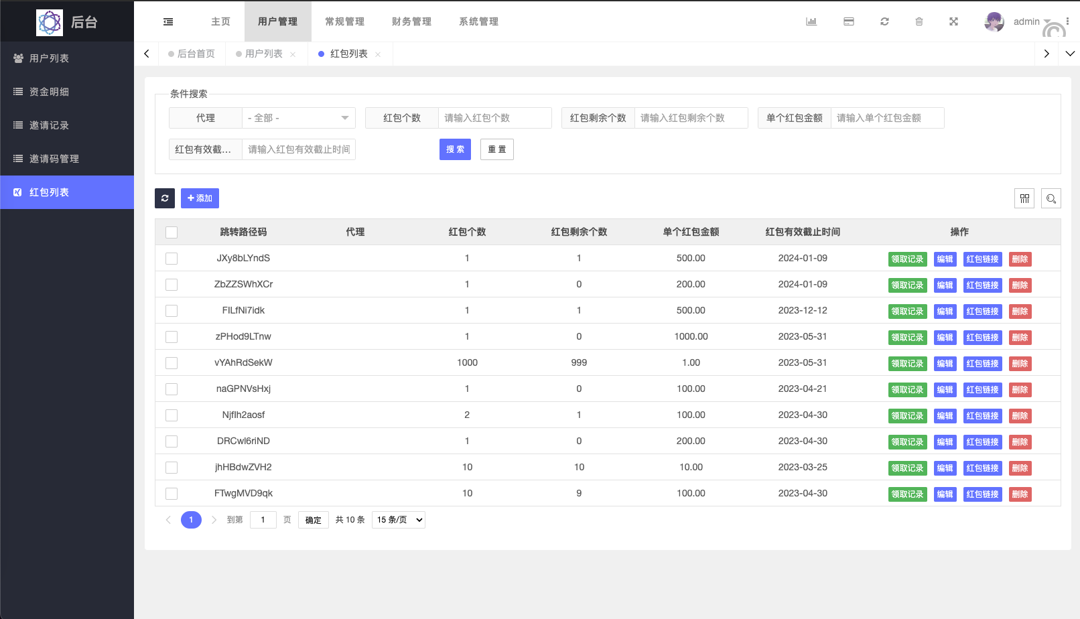Image resolution: width=1080 pixels, height=619 pixels.
Task: Check the select-all checkbox in table header
Action: [x=172, y=232]
